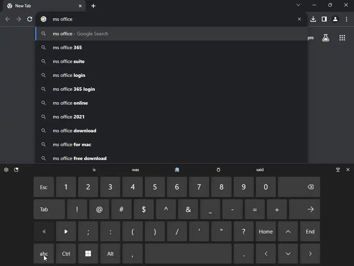Tap the question mark key
The width and height of the screenshot is (354, 266).
tap(244, 231)
